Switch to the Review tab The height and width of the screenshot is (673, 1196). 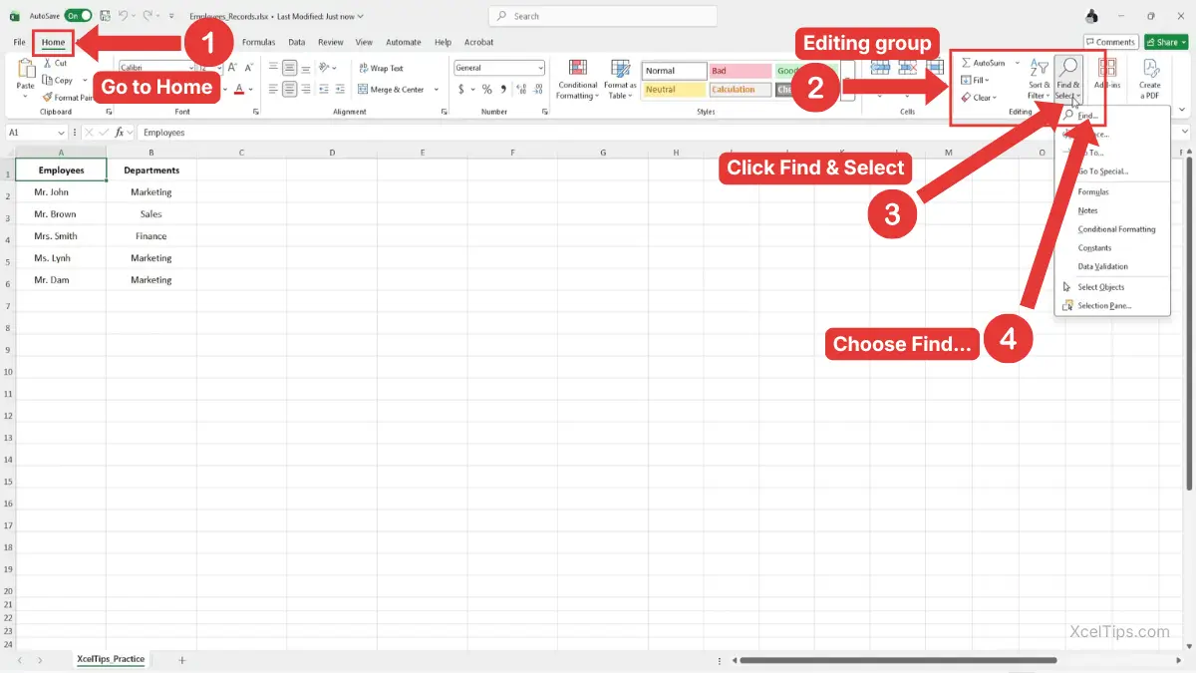[x=330, y=42]
